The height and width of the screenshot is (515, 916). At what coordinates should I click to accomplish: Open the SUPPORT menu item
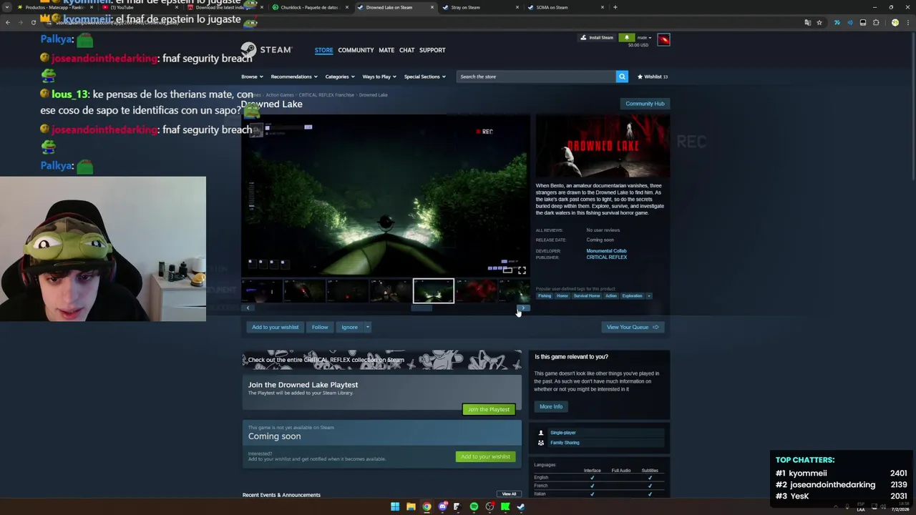tap(432, 50)
